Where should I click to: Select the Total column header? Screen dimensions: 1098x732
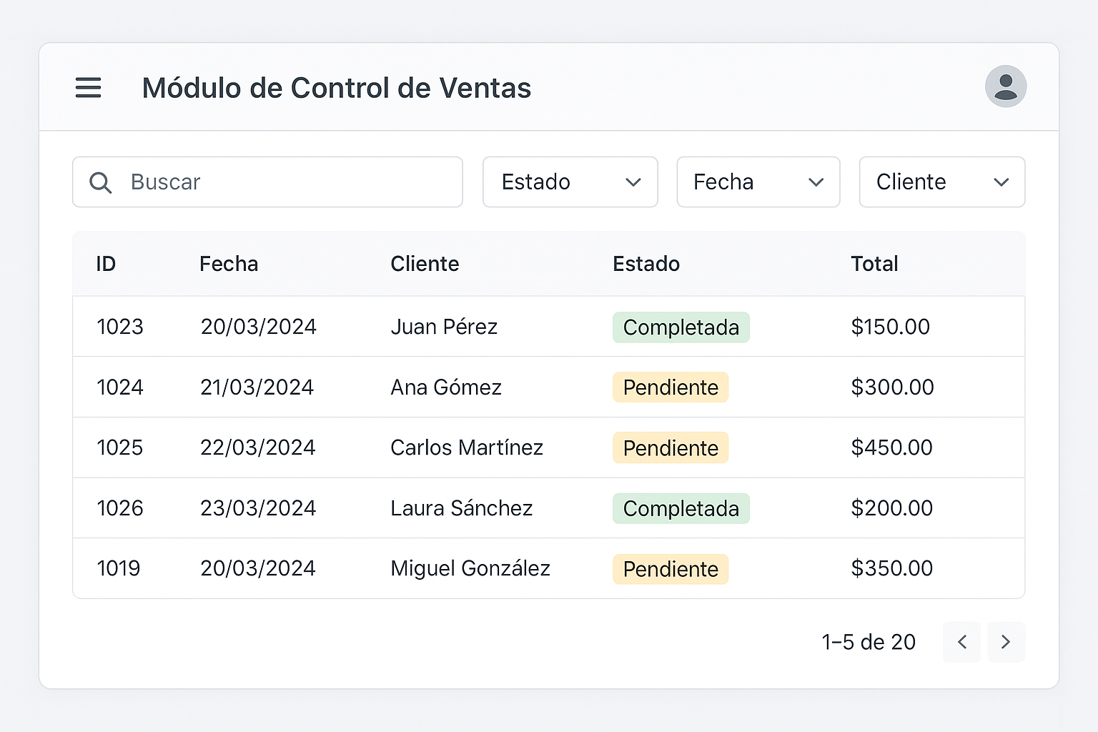pos(874,263)
